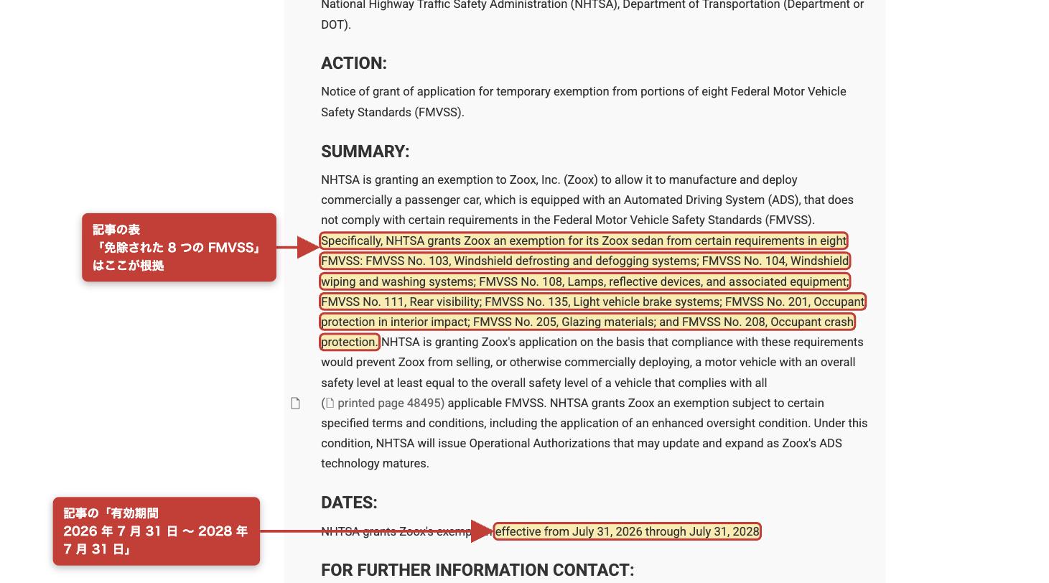This screenshot has height=583, width=1049.
Task: Select the "ACTION:" heading
Action: pos(354,63)
